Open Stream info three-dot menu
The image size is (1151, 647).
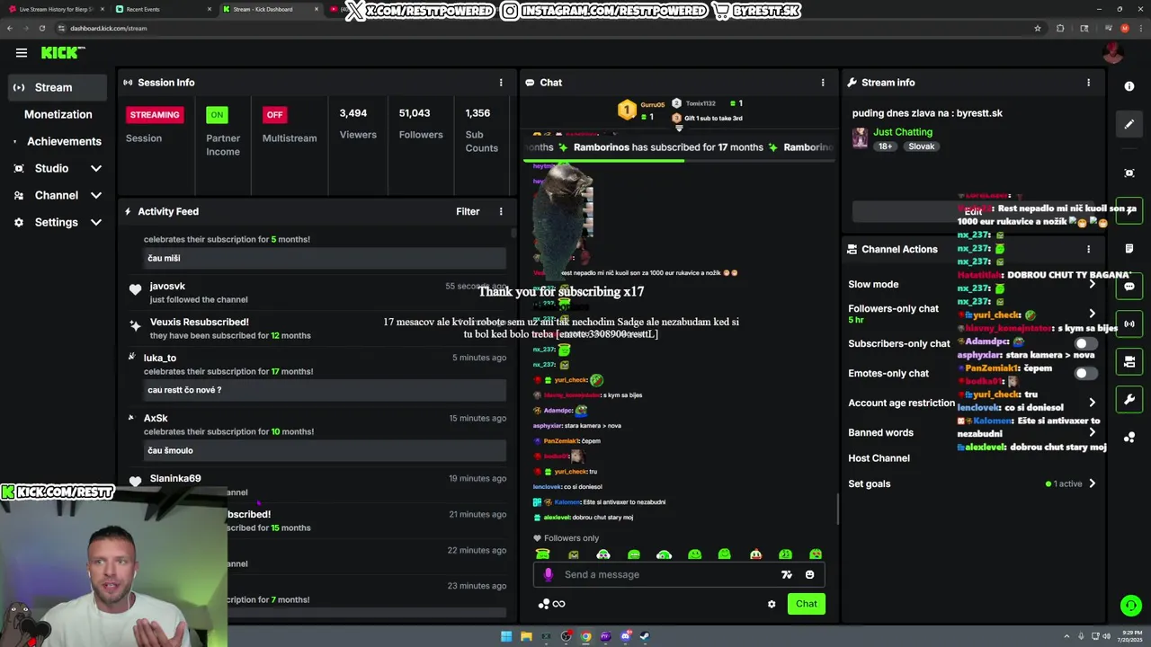pyautogui.click(x=1088, y=83)
